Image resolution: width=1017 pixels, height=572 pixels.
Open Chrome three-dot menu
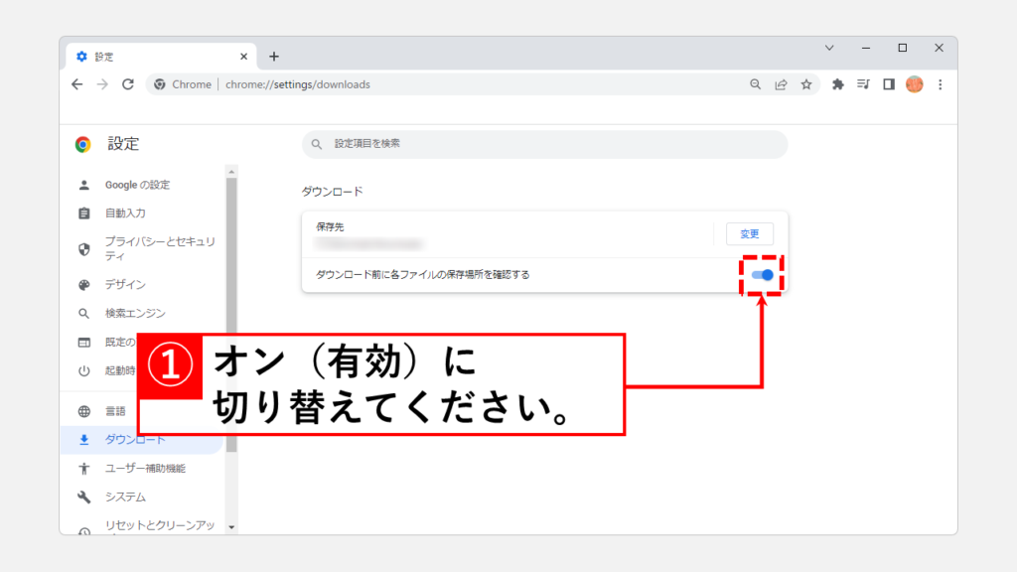coord(940,84)
